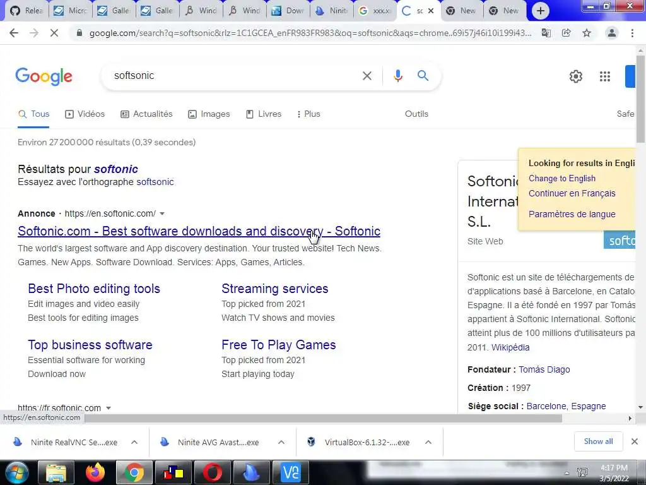Image resolution: width=646 pixels, height=485 pixels.
Task: Click in the Google search input field
Action: [x=235, y=76]
